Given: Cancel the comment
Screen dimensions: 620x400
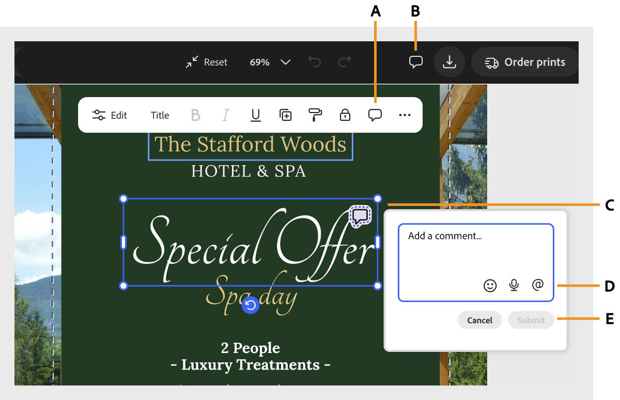Looking at the screenshot, I should point(479,320).
